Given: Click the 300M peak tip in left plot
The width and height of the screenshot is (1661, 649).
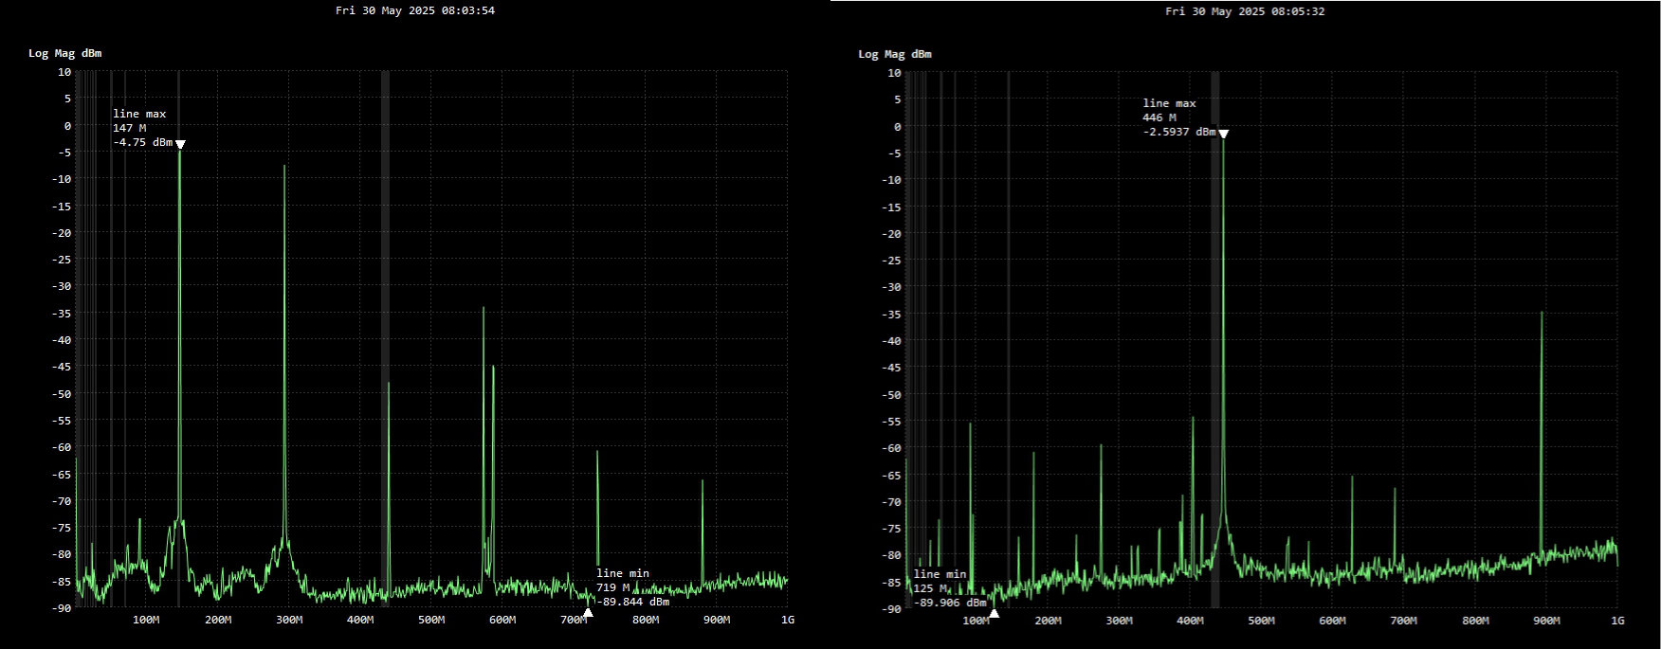Looking at the screenshot, I should [284, 167].
